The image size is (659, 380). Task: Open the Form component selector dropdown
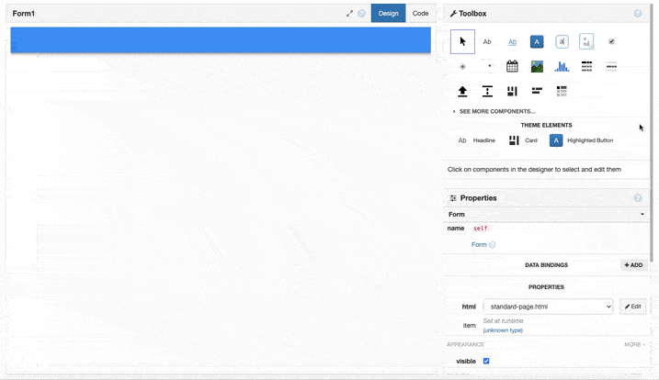pos(546,214)
